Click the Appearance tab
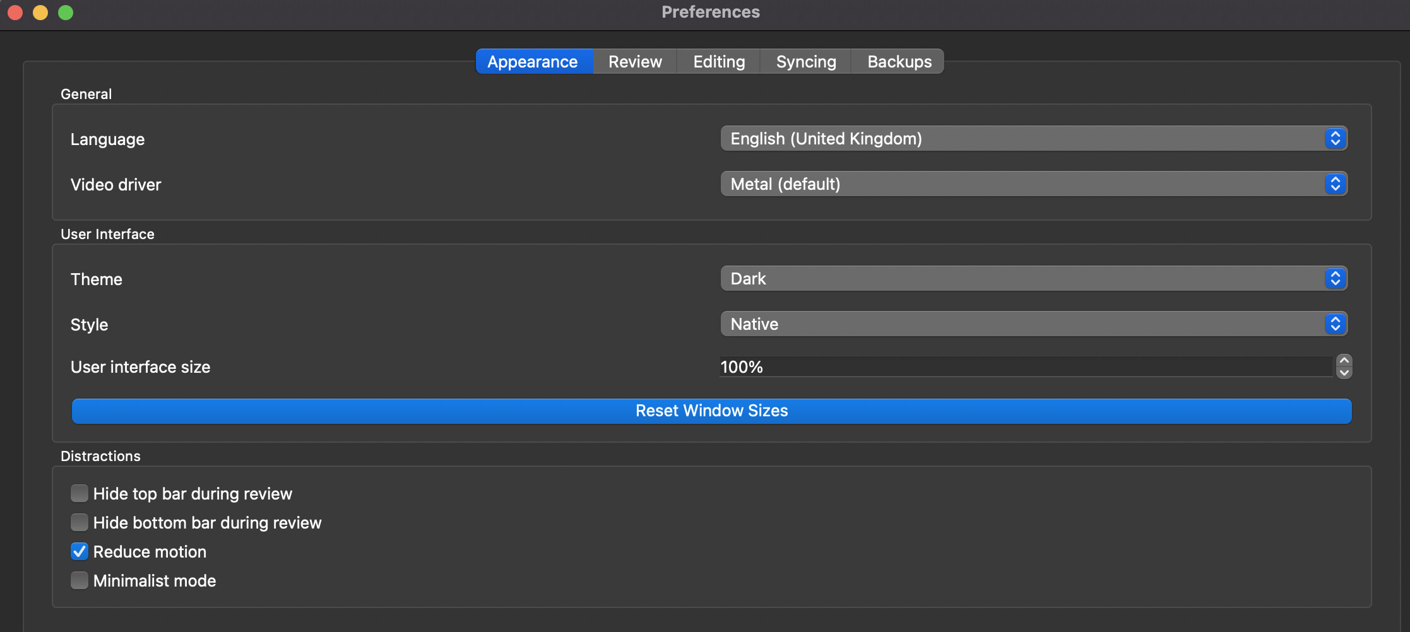The height and width of the screenshot is (632, 1410). (x=533, y=62)
